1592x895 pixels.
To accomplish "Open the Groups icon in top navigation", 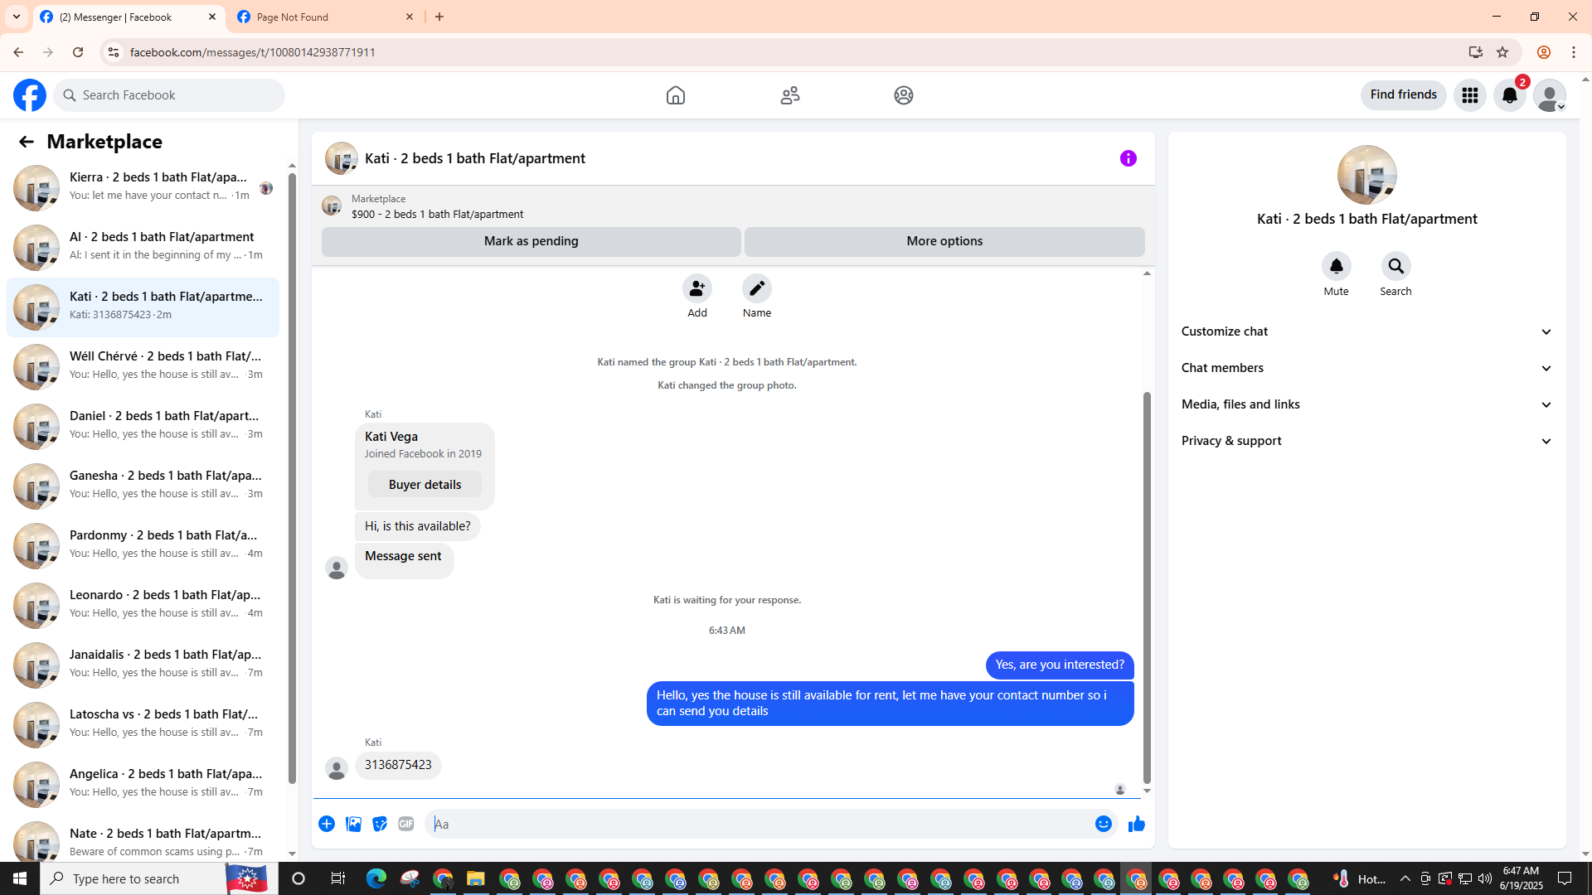I will tap(904, 95).
